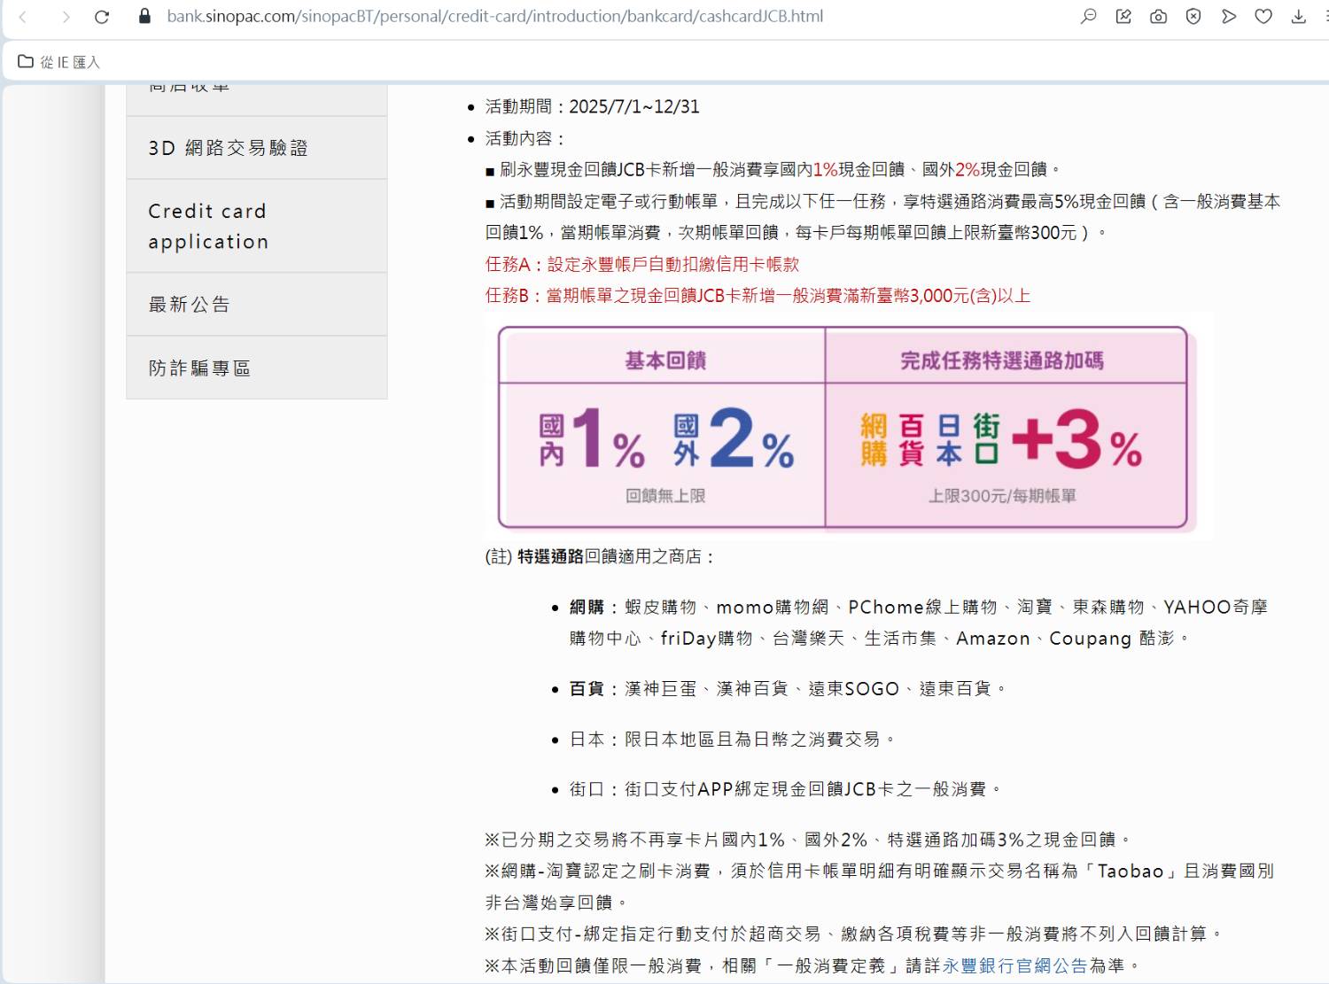Click the send arrow (Flow) icon

tap(1229, 16)
